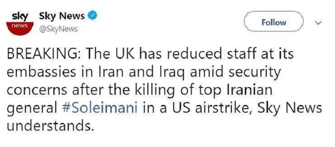
Task: Click the Sky News display name
Action: [x=62, y=16]
